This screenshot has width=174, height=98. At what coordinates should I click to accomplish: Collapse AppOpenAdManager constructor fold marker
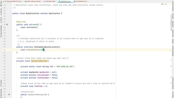(x=12, y=94)
